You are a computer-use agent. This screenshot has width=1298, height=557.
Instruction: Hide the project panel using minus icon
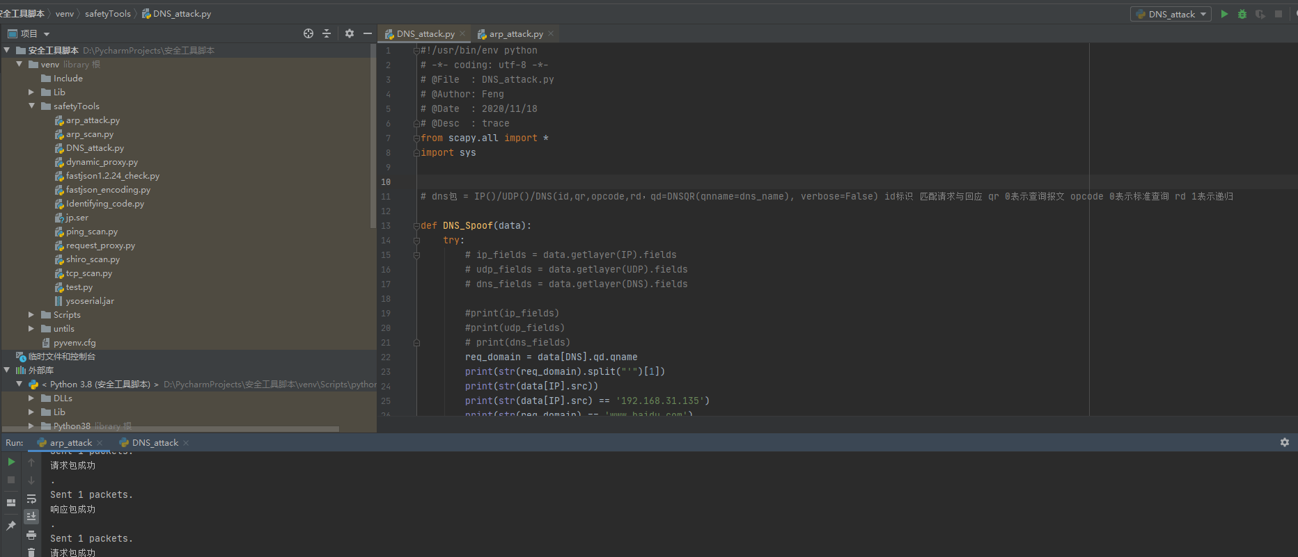pos(368,33)
